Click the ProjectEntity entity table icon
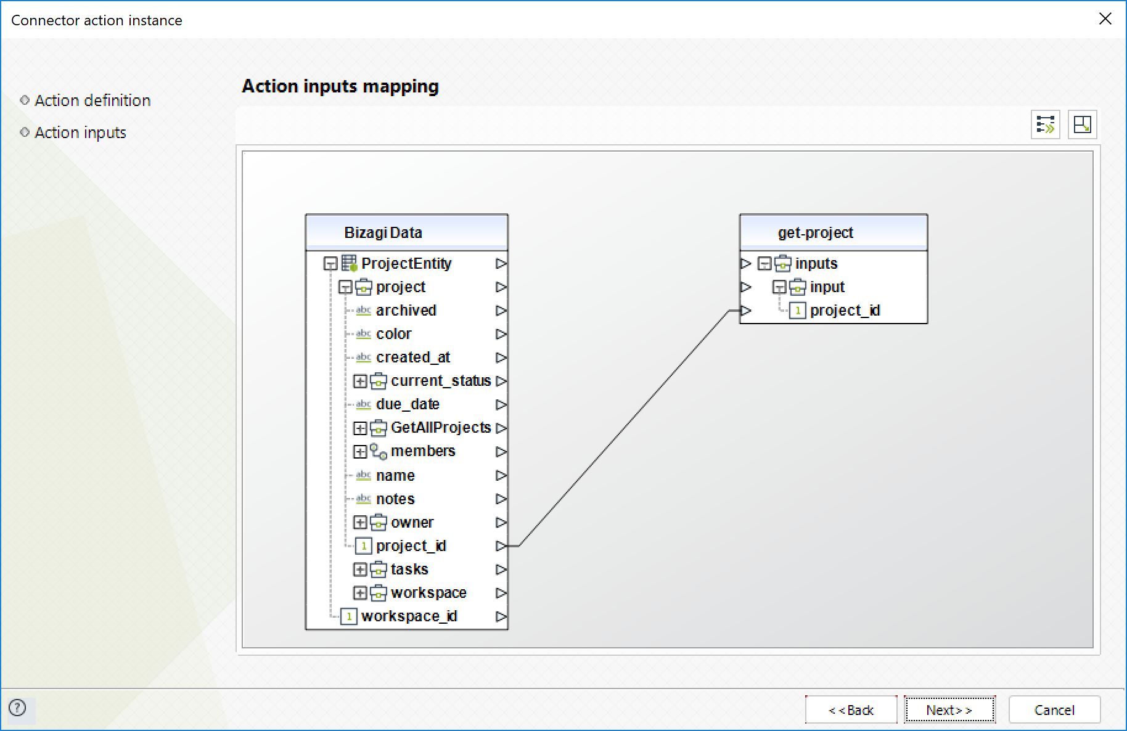The width and height of the screenshot is (1127, 731). click(349, 263)
